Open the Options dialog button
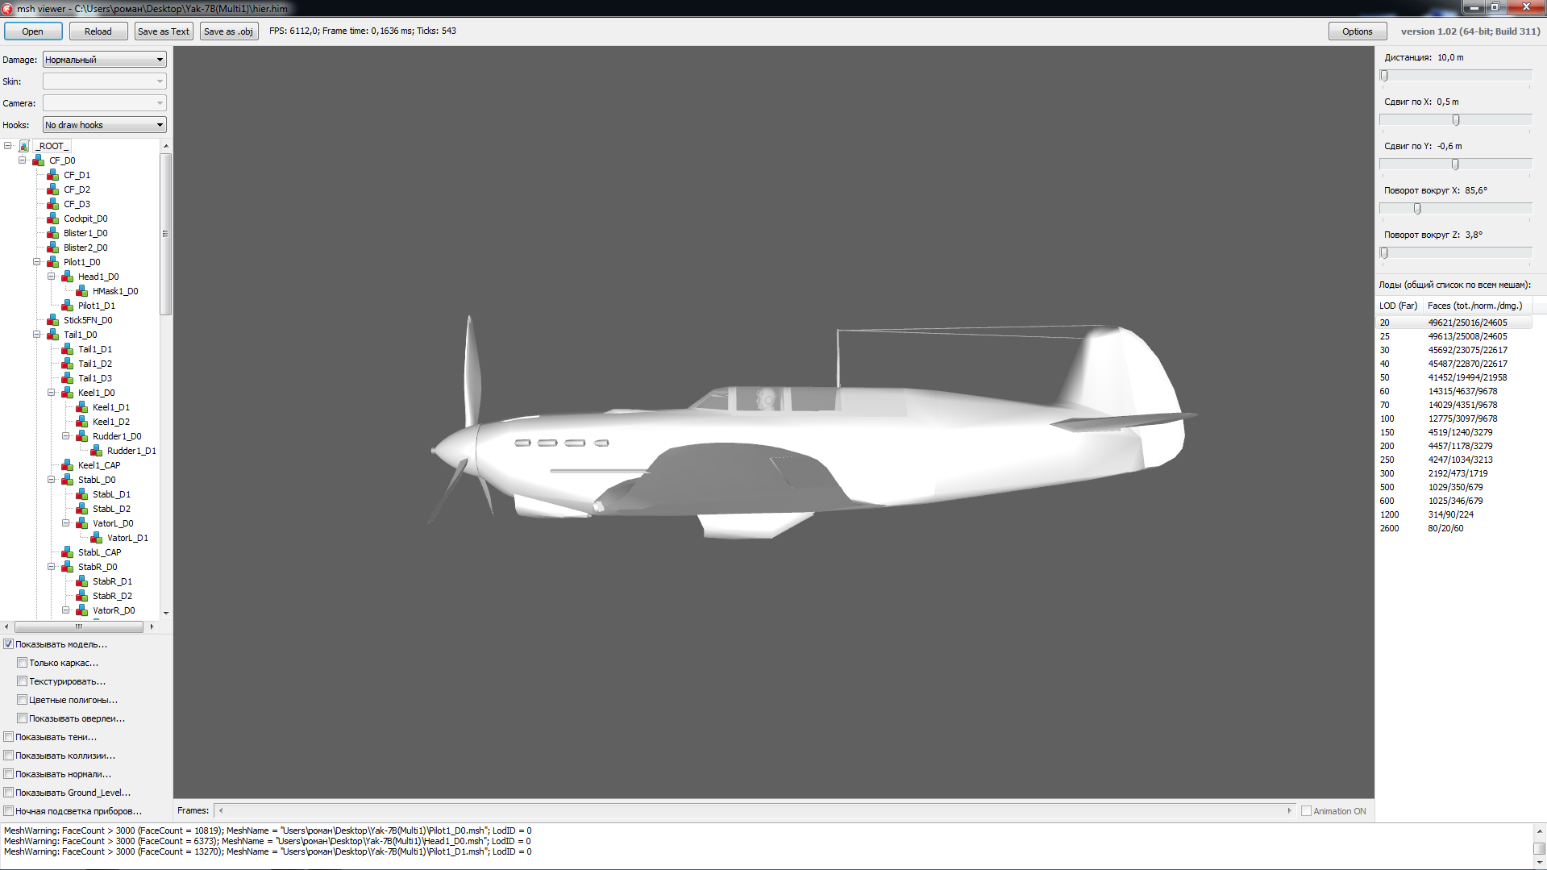Screen dimensions: 1547x870 click(1358, 31)
